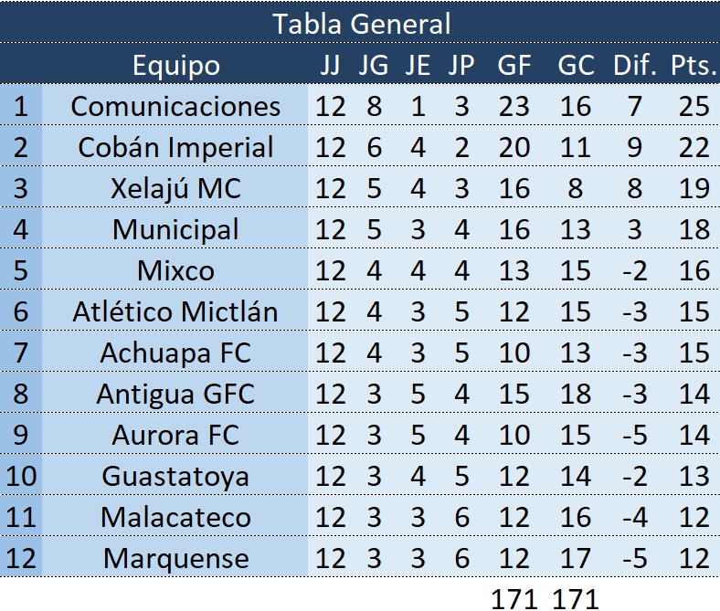The image size is (720, 611).
Task: Click the GF column header
Action: tap(514, 66)
